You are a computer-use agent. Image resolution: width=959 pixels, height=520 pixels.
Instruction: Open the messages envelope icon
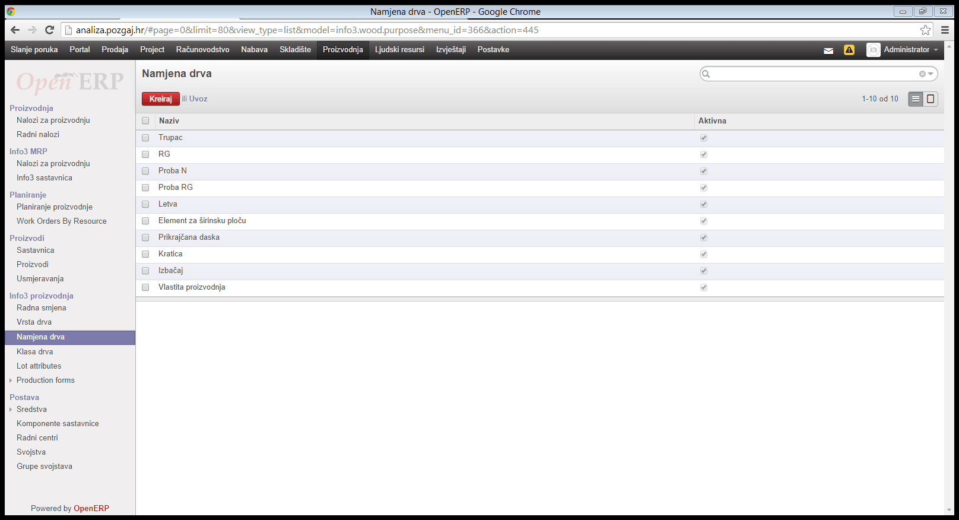828,50
